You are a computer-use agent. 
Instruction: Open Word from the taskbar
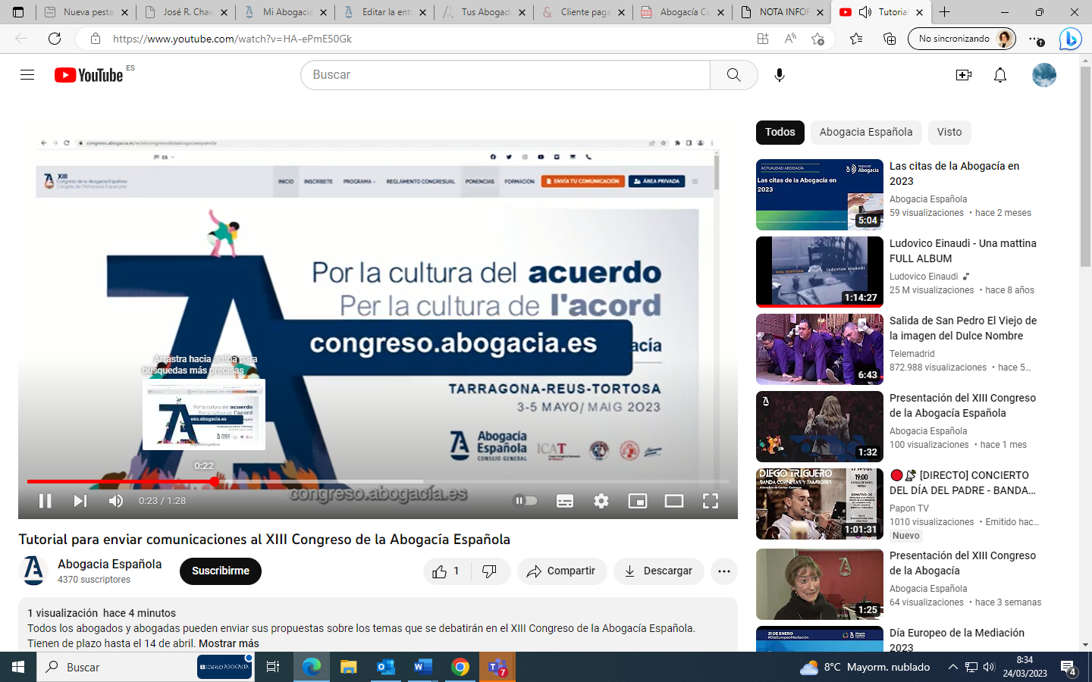[x=422, y=667]
